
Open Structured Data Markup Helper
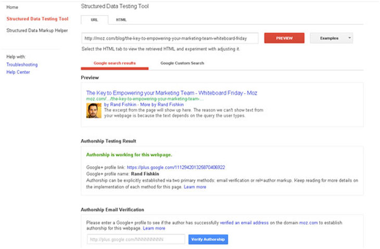(x=37, y=31)
